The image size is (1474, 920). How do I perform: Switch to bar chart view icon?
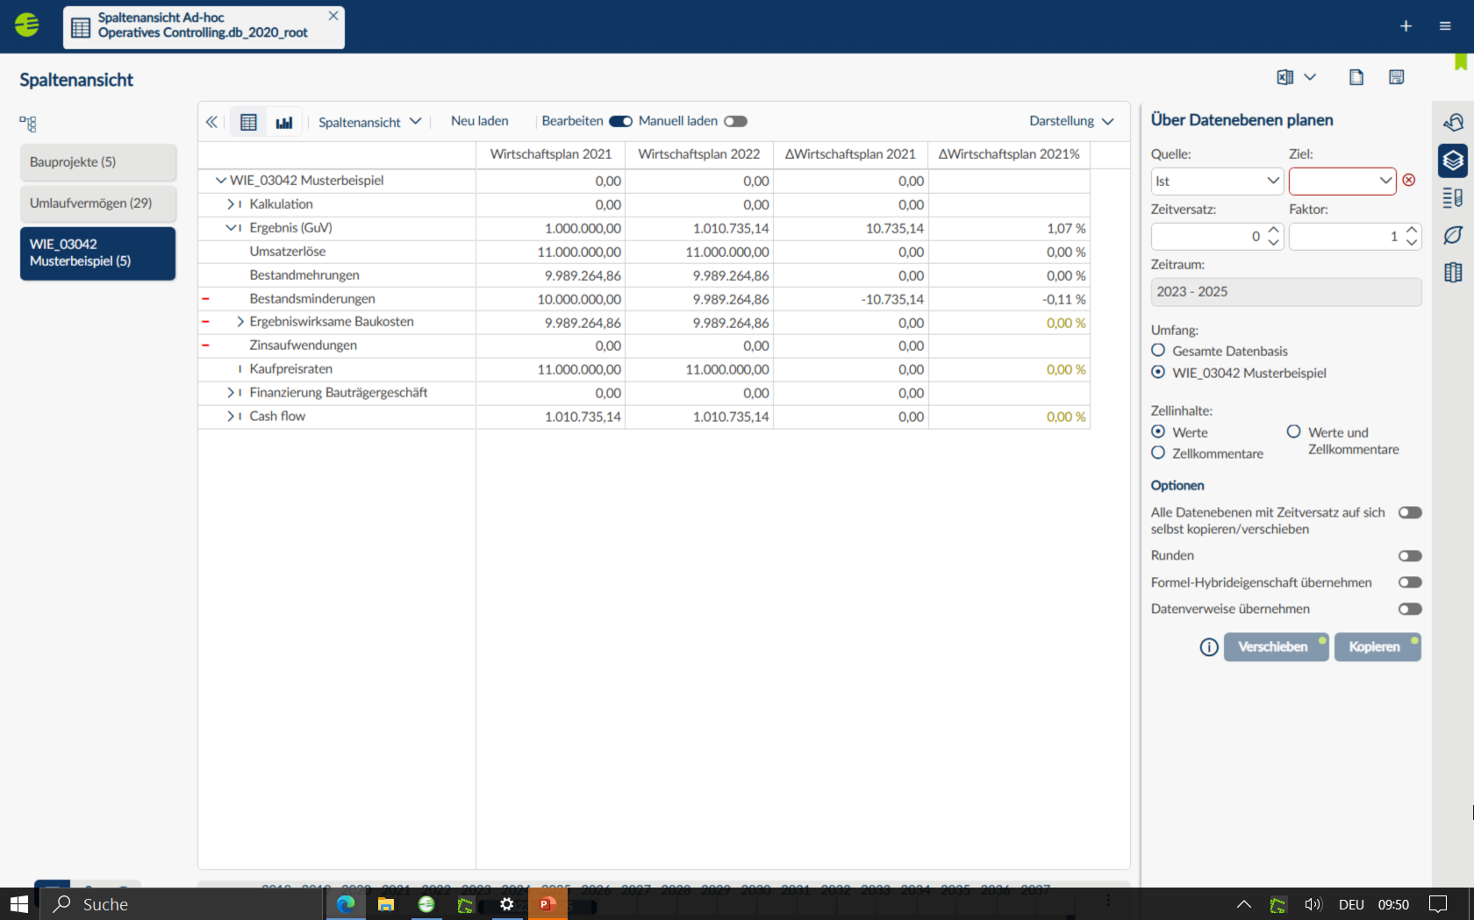(284, 122)
